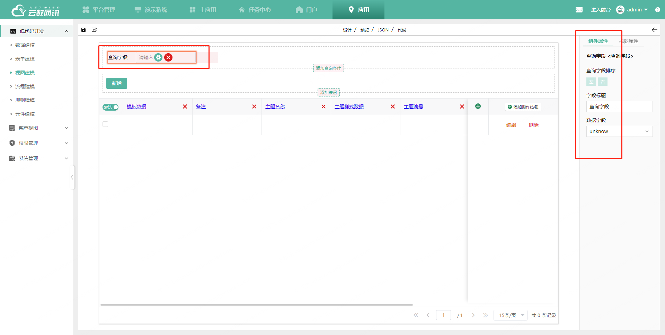665x335 pixels.
Task: Check the first row checkbox
Action: click(x=106, y=124)
